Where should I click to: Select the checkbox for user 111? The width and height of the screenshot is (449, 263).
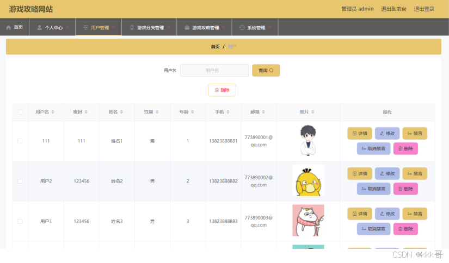click(x=20, y=141)
